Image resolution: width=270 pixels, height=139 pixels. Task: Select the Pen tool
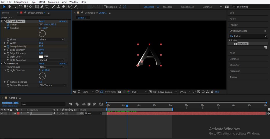(x=42, y=7)
